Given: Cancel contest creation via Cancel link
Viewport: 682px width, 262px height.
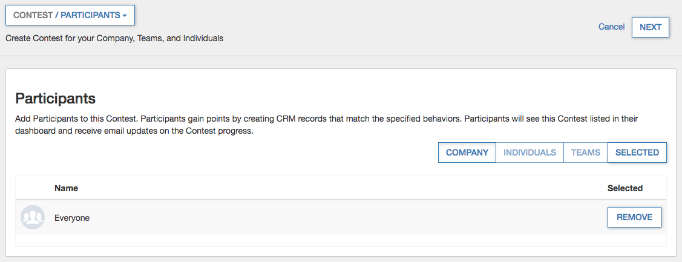Looking at the screenshot, I should (611, 27).
